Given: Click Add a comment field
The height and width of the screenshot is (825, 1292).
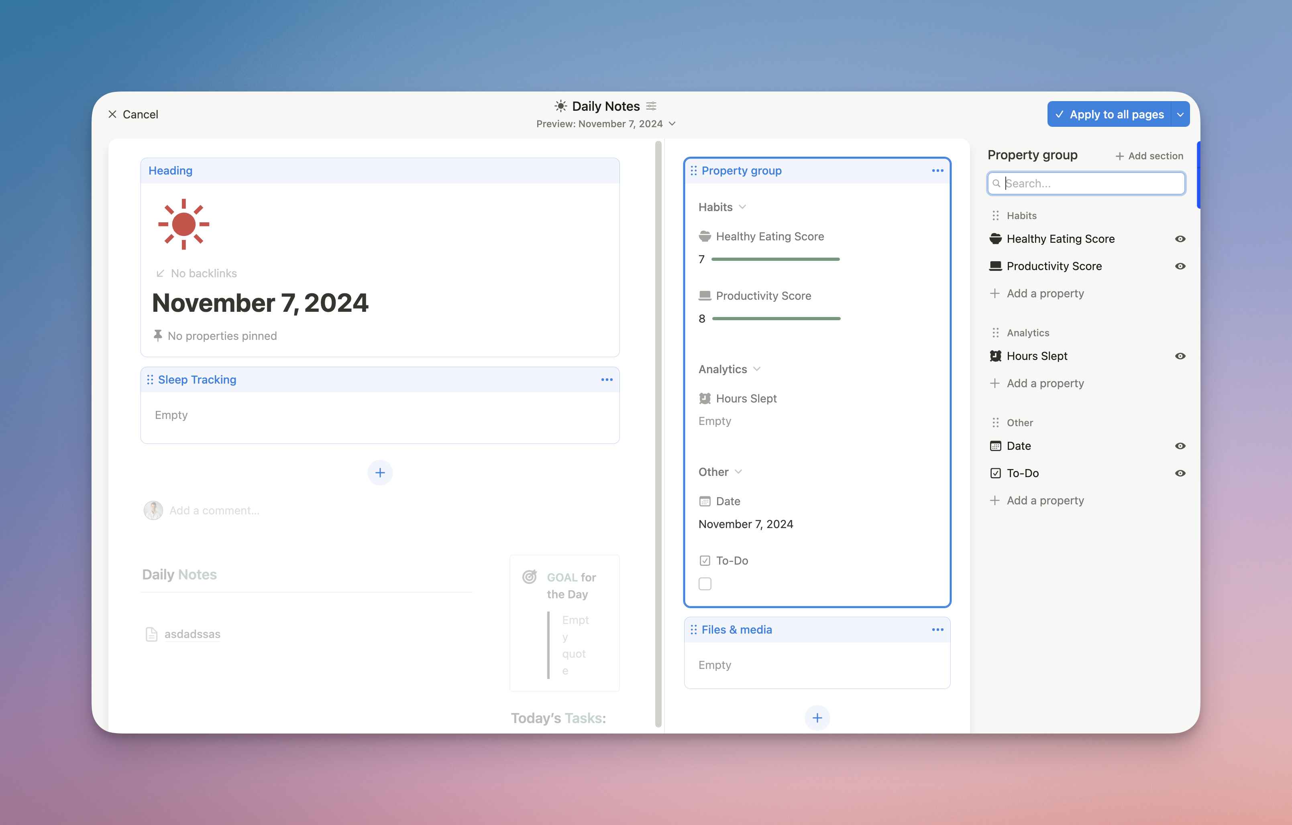Looking at the screenshot, I should pyautogui.click(x=215, y=511).
